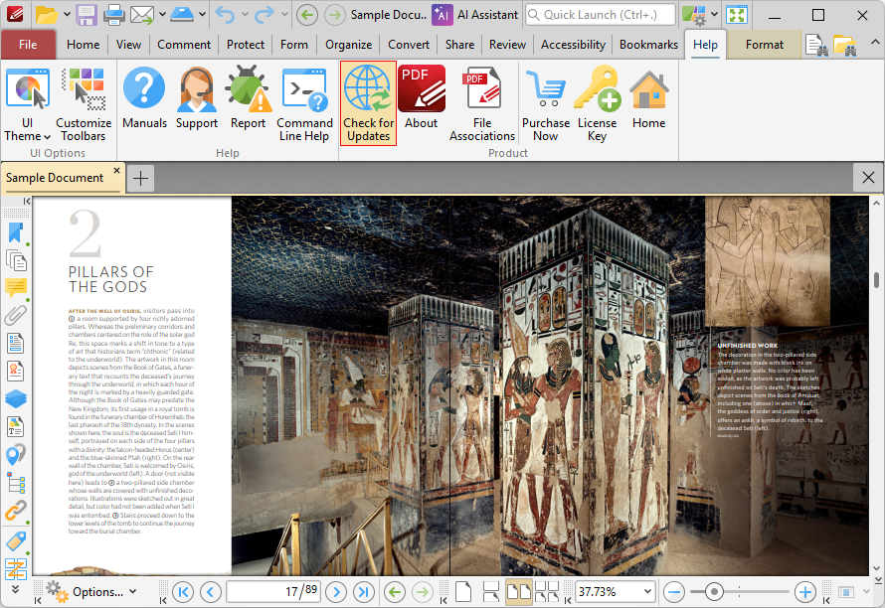Screen dimensions: 885x608
Task: Expand the email dropdown arrow
Action: (x=162, y=15)
